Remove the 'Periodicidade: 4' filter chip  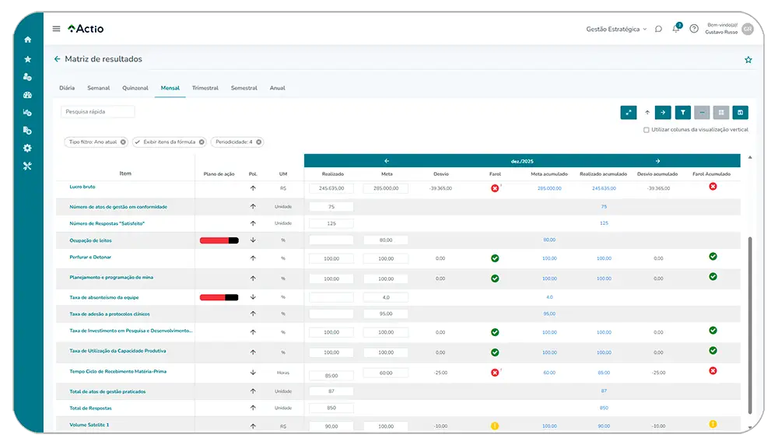259,142
